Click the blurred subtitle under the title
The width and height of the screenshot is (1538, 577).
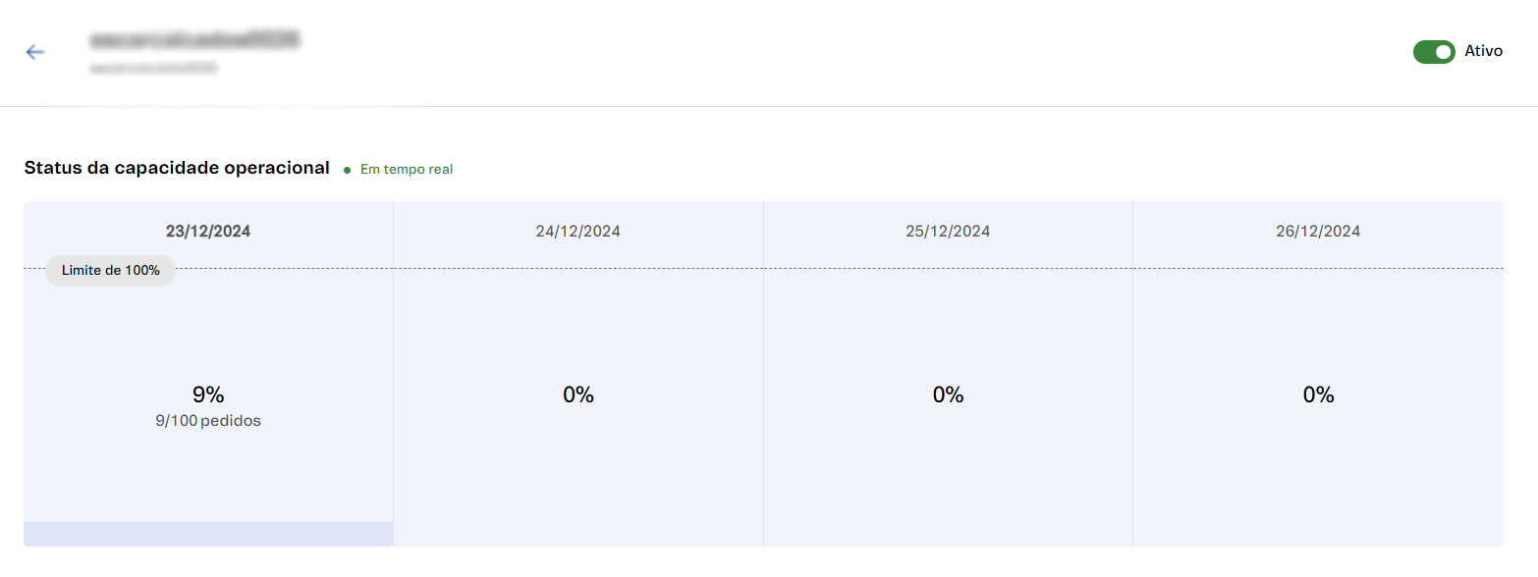point(153,69)
